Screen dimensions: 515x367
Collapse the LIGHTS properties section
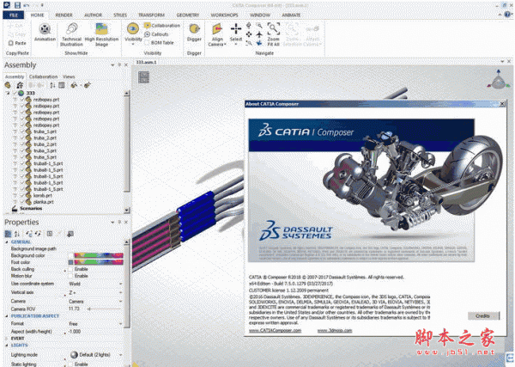(x=7, y=346)
